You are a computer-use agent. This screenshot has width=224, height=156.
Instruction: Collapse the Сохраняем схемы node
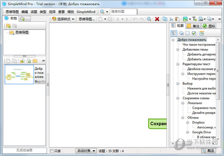(x=178, y=98)
